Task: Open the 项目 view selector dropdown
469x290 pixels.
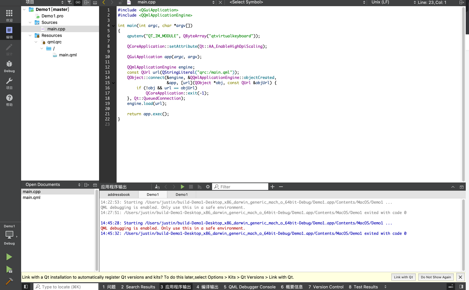Action: tap(44, 2)
